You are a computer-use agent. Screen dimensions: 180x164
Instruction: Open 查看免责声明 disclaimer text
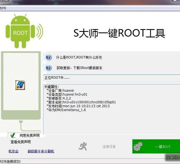point(21,142)
